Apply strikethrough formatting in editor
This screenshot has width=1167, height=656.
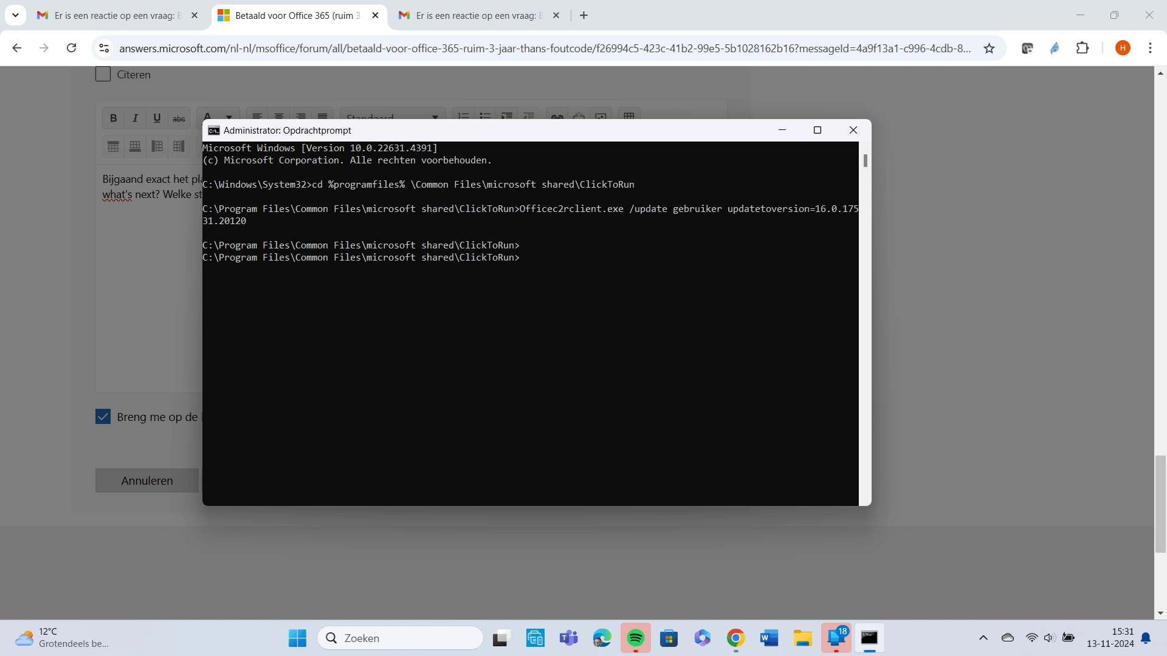tap(179, 118)
